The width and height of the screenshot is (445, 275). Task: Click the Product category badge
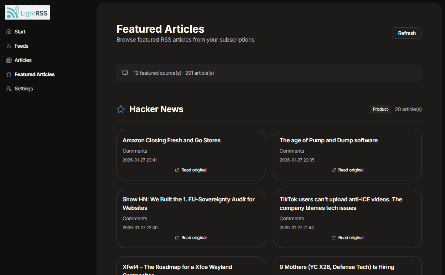click(380, 109)
